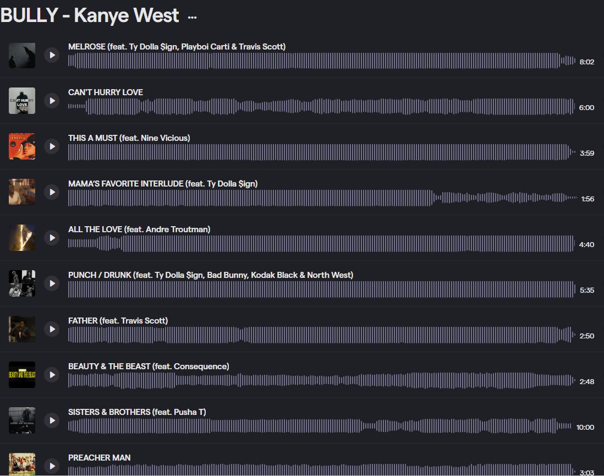Select the BEAUTY & THE BEAST cover
This screenshot has width=604, height=476.
coord(22,375)
